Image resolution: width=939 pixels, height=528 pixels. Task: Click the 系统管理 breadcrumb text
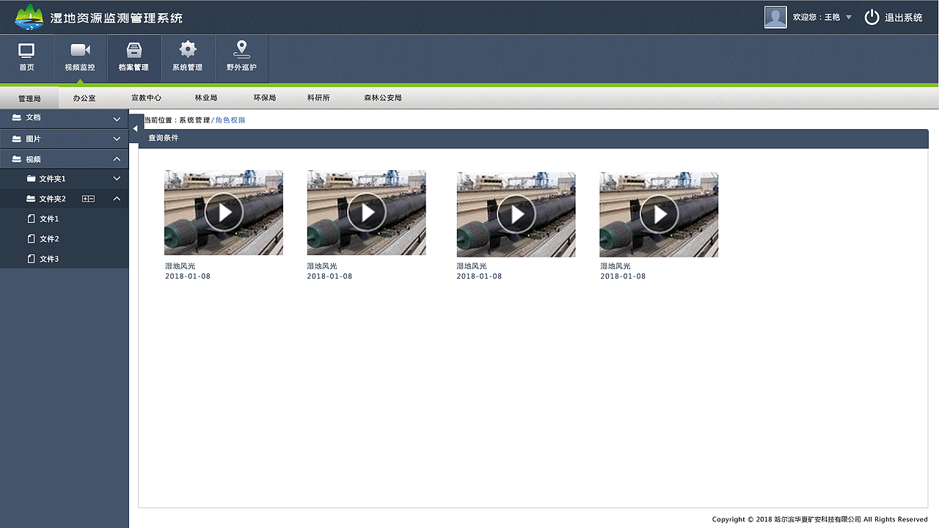[x=194, y=120]
